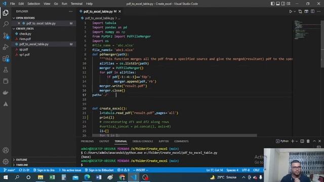Open run options dropdown beside play icon

pyautogui.click(x=295, y=12)
